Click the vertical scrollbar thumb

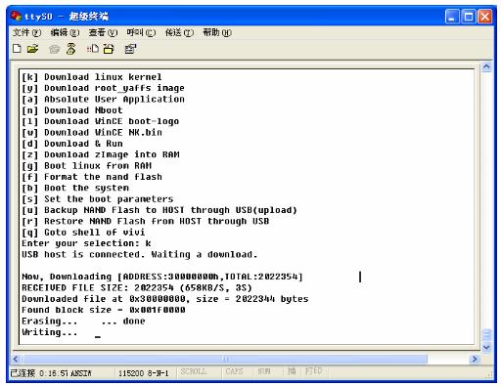tap(486, 334)
